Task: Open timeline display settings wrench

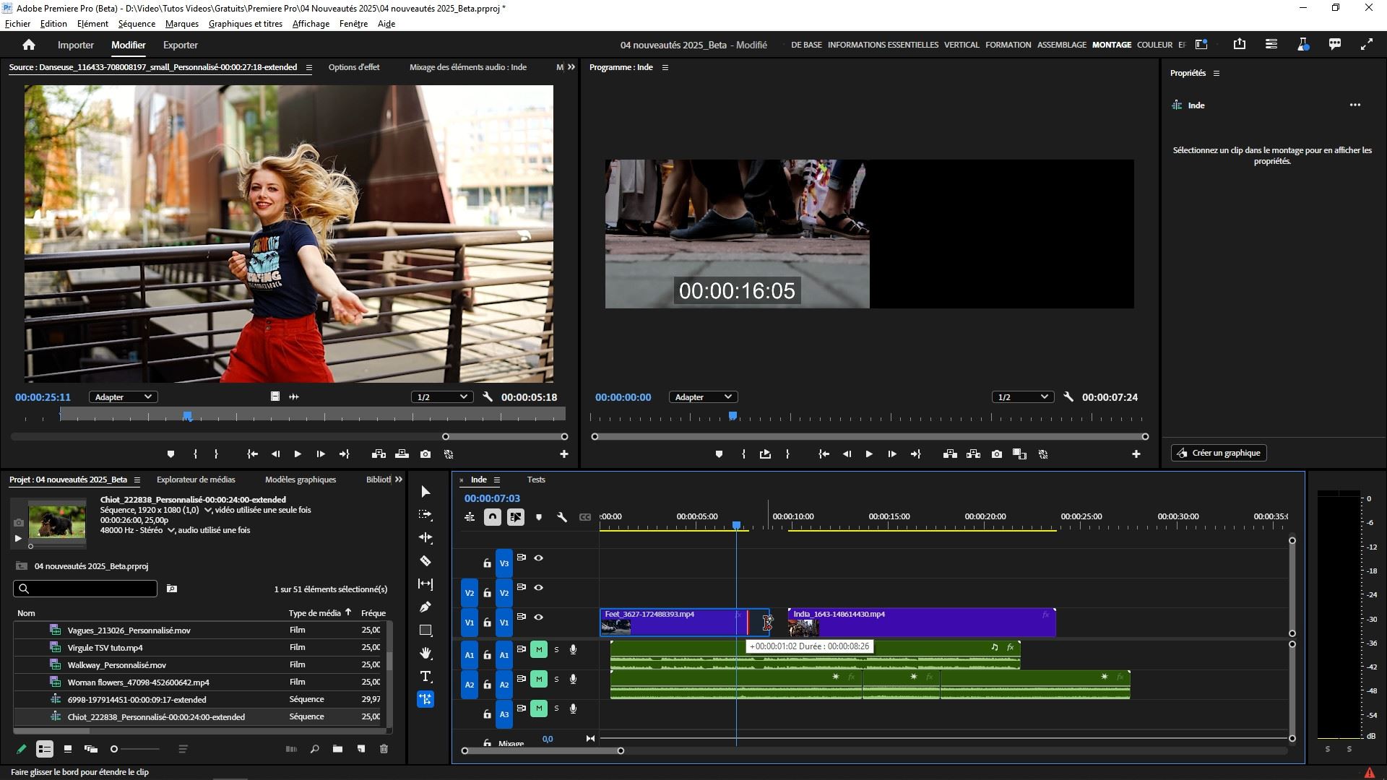Action: [x=562, y=517]
